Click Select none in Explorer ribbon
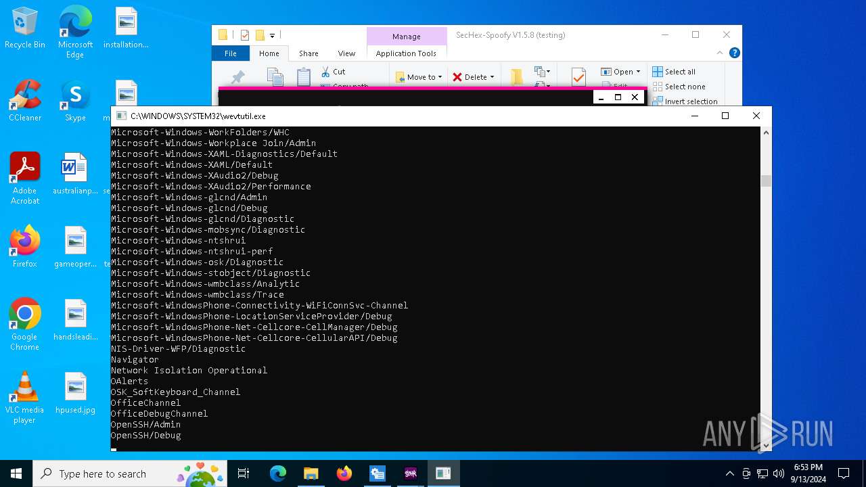Image resolution: width=866 pixels, height=487 pixels. 679,87
